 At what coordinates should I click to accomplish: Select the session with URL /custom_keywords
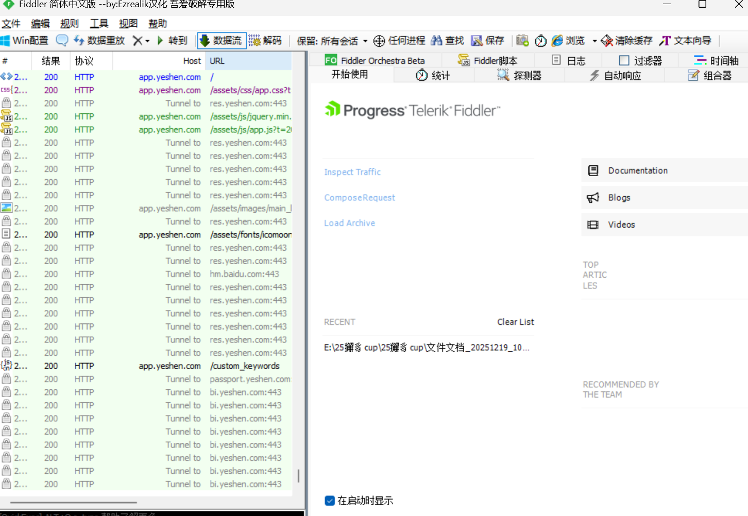click(x=146, y=366)
